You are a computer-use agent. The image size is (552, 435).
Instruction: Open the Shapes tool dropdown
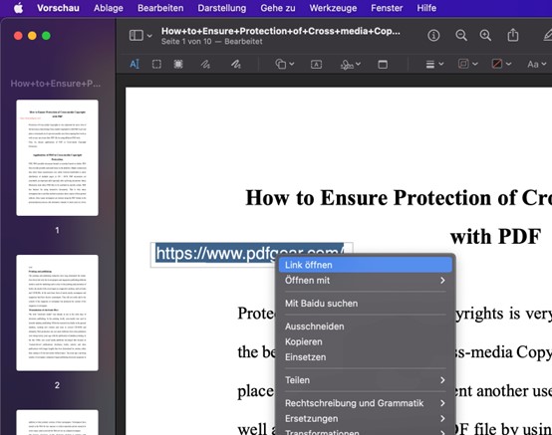284,64
